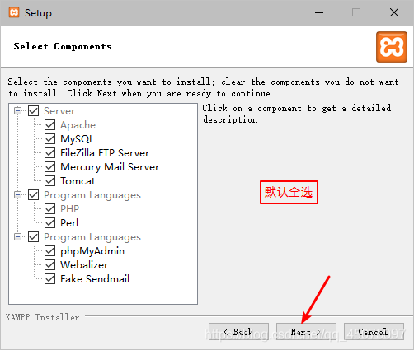Select the Webalizer label
This screenshot has height=350, width=414.
coord(84,265)
